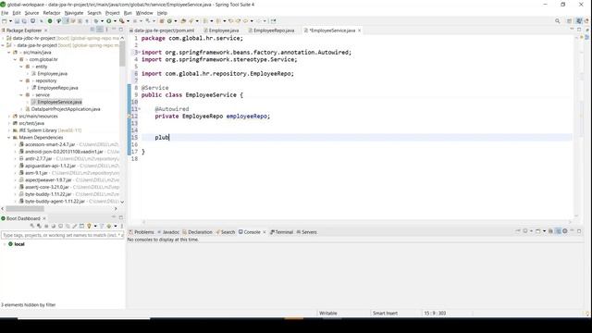Image resolution: width=592 pixels, height=333 pixels.
Task: Collapse the Maven Dependencies node
Action: [x=9, y=138]
